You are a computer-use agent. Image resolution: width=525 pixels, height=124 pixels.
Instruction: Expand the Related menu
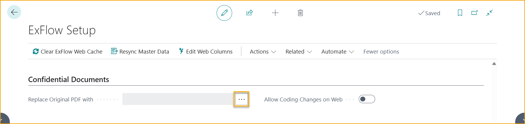coord(299,52)
